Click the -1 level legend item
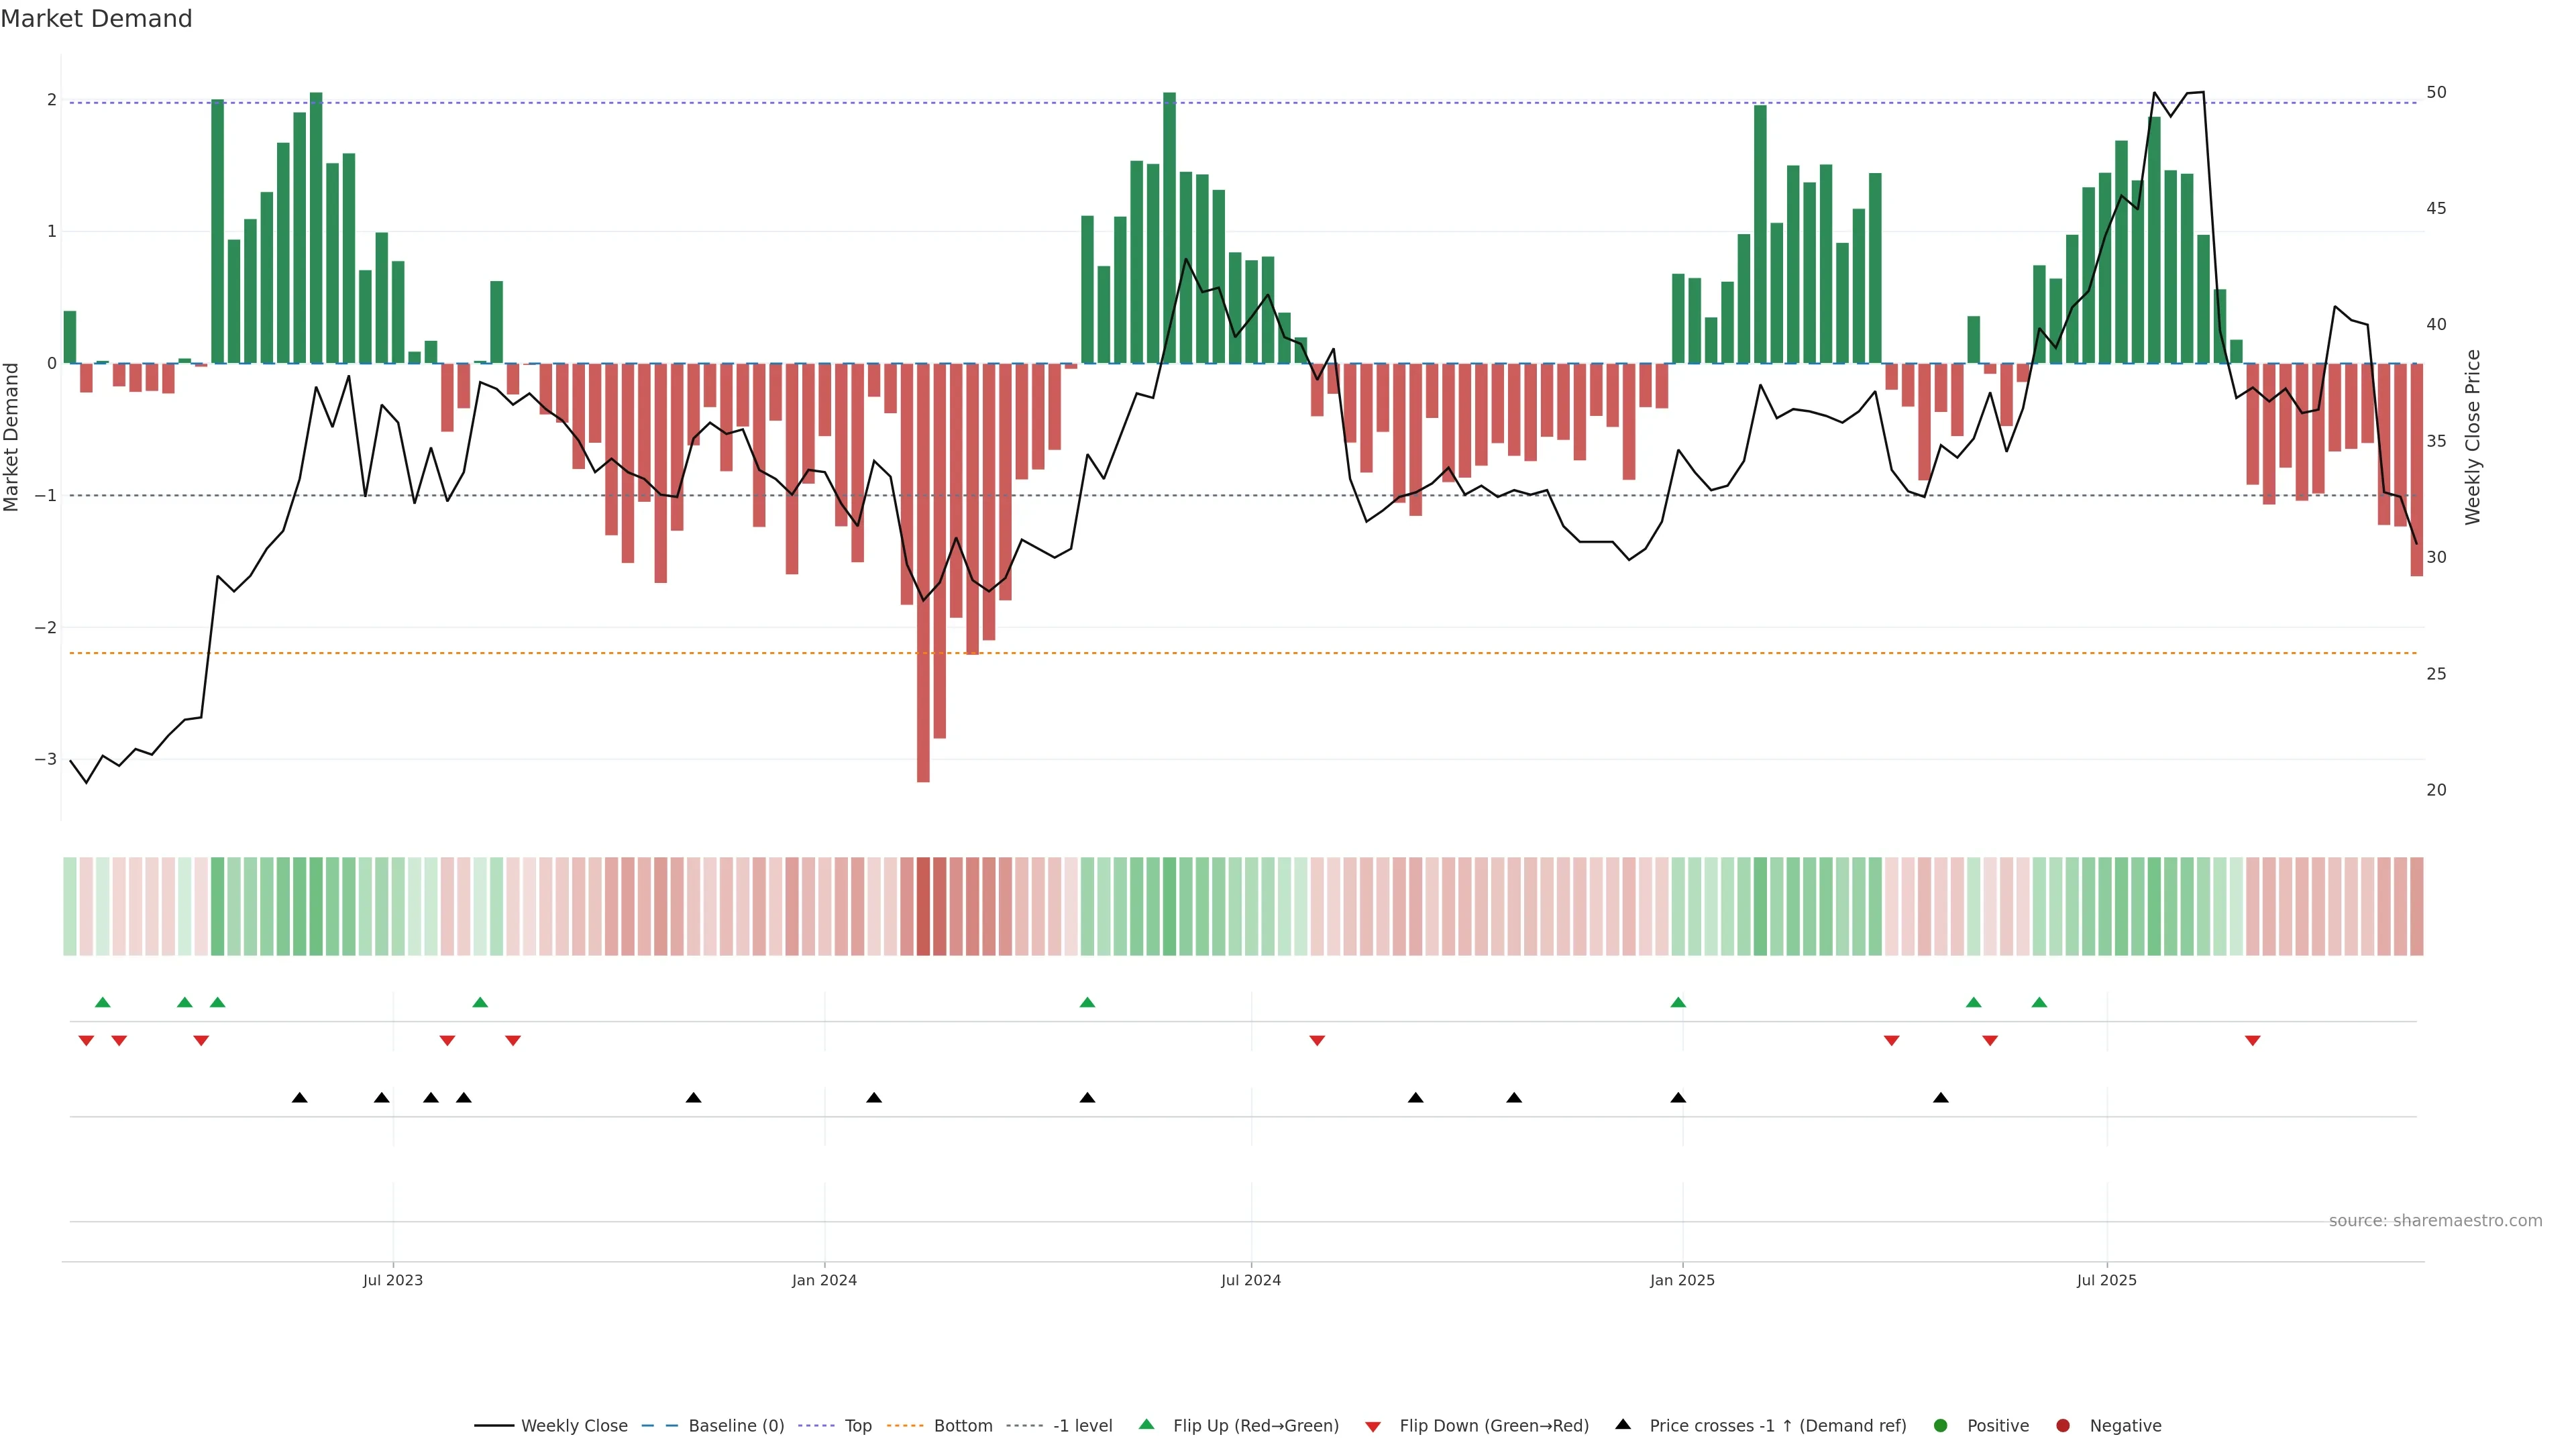 pos(1082,1425)
